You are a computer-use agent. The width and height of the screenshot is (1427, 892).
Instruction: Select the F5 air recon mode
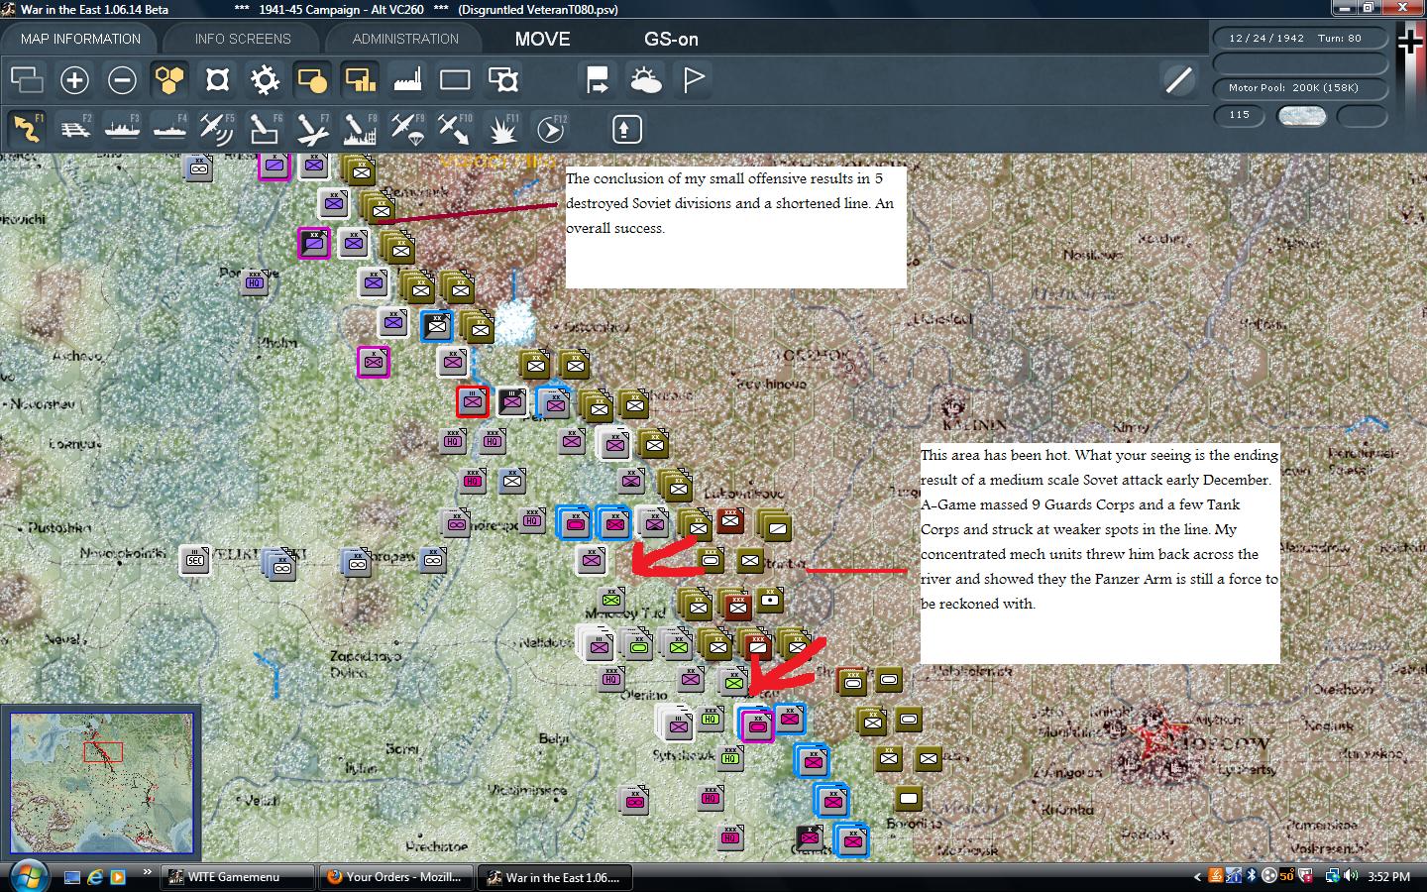(x=217, y=128)
